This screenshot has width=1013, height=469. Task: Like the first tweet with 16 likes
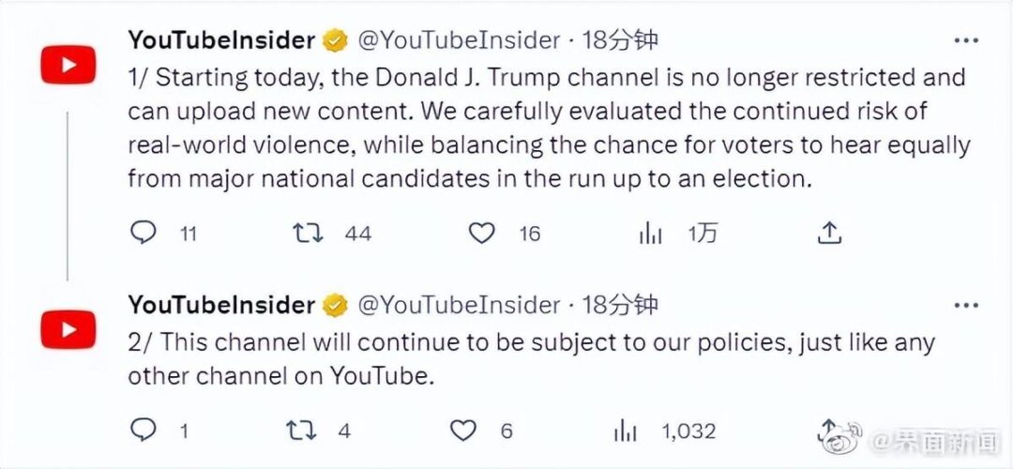481,233
